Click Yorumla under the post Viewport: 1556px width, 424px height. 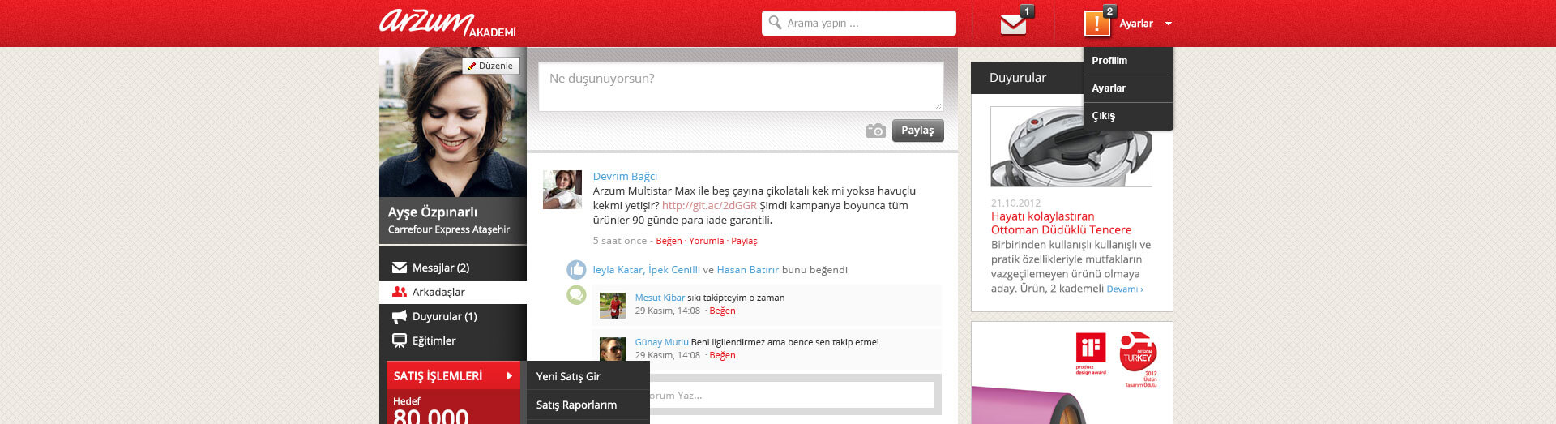[x=707, y=241]
